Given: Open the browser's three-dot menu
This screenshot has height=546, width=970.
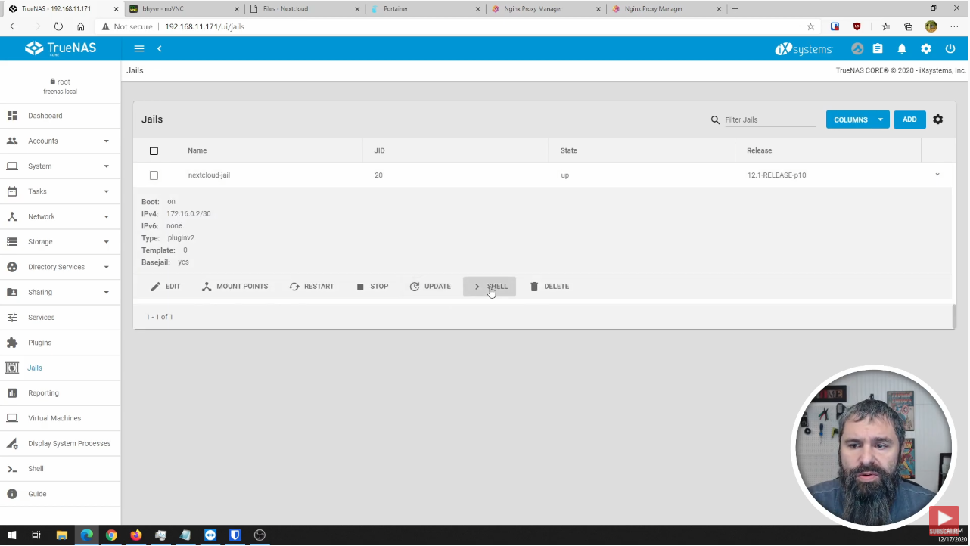Looking at the screenshot, I should click(953, 26).
